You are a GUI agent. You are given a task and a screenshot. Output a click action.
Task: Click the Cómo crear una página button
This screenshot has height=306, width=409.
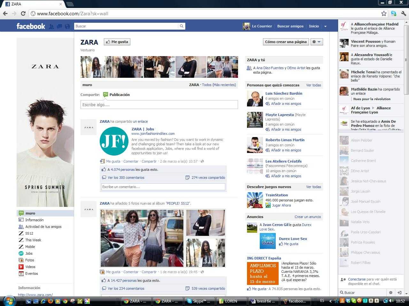coord(286,42)
